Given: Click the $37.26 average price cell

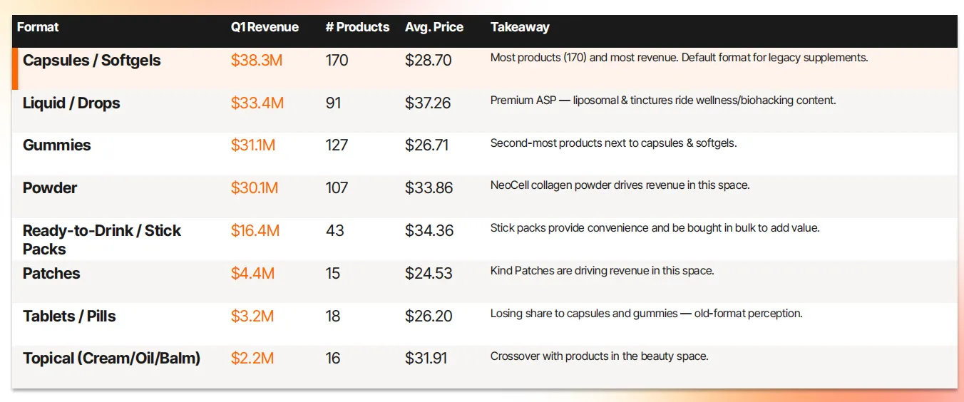Looking at the screenshot, I should click(x=428, y=103).
